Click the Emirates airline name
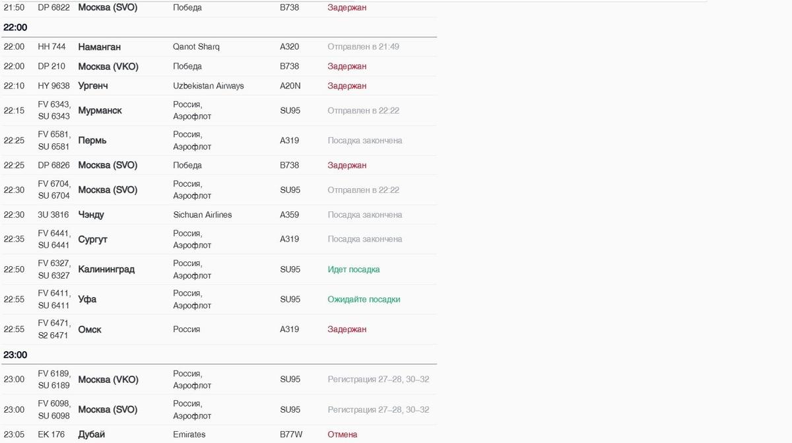792x443 pixels. (x=189, y=434)
